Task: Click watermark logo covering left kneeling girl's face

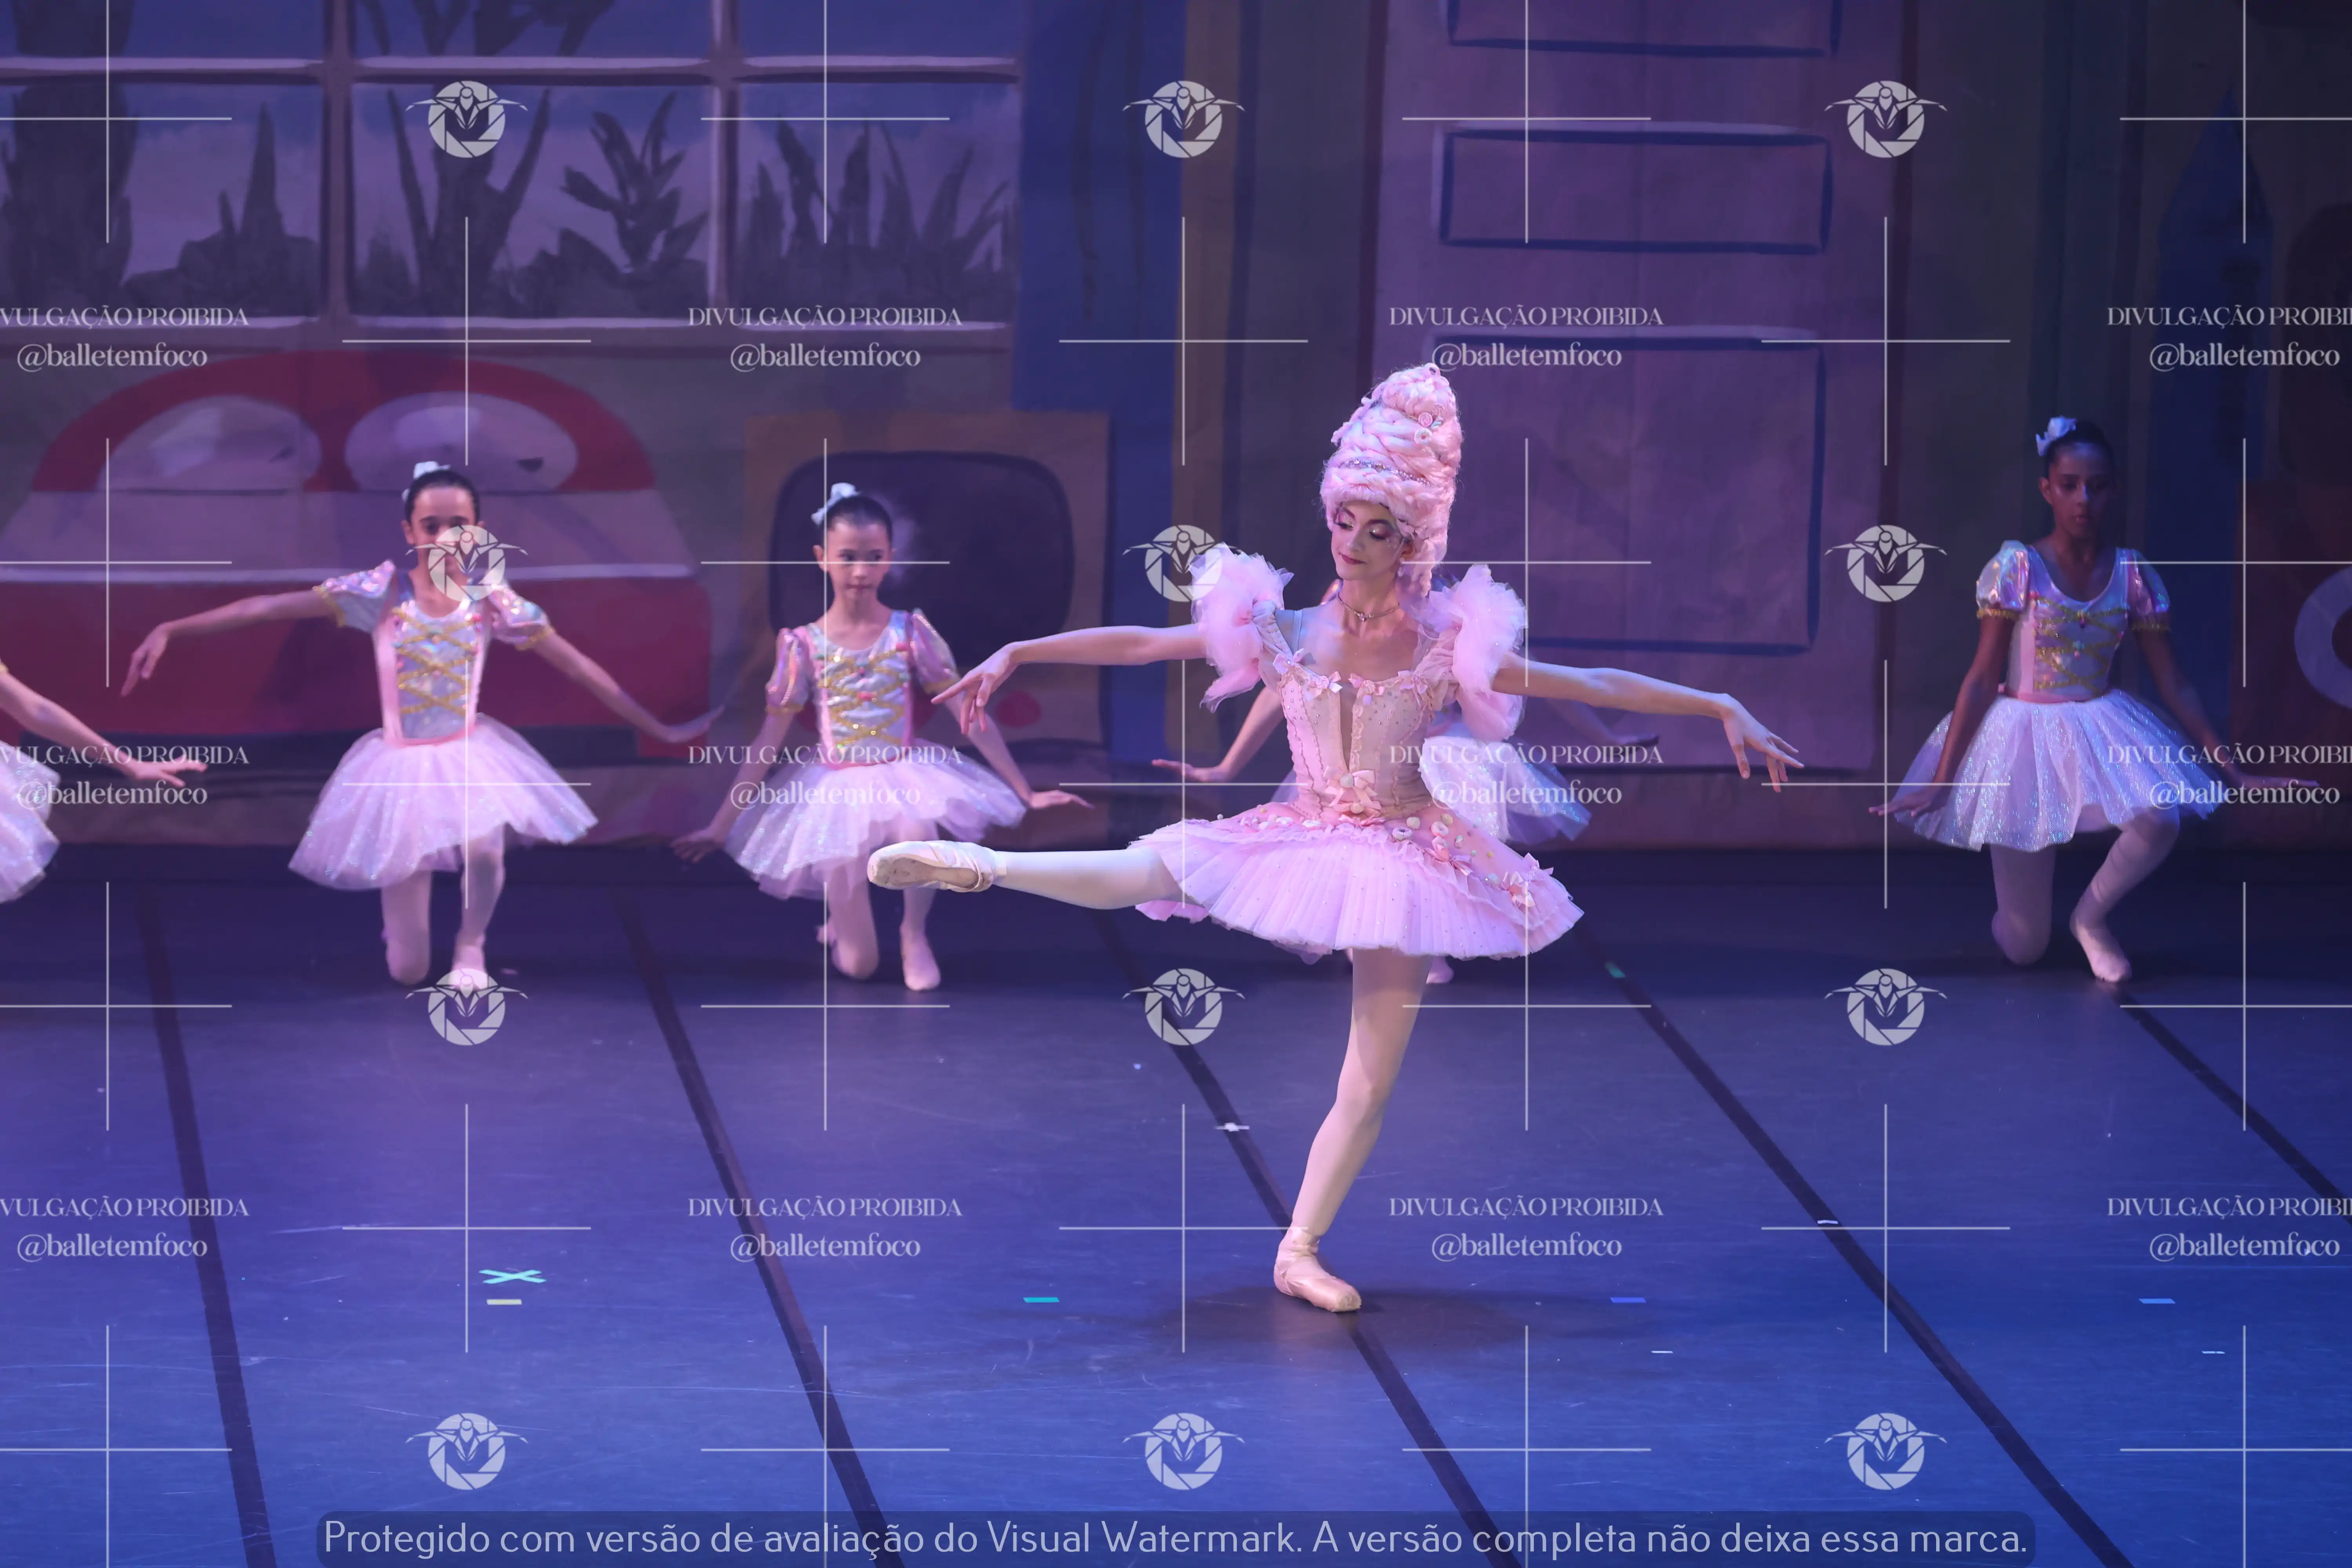Action: coord(466,563)
